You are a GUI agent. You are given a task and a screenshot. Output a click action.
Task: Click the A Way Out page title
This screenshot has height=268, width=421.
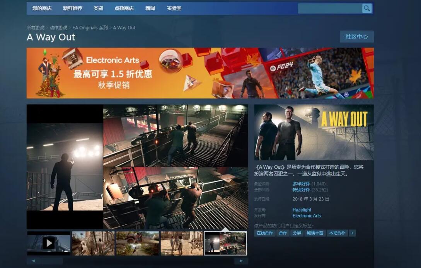point(51,37)
